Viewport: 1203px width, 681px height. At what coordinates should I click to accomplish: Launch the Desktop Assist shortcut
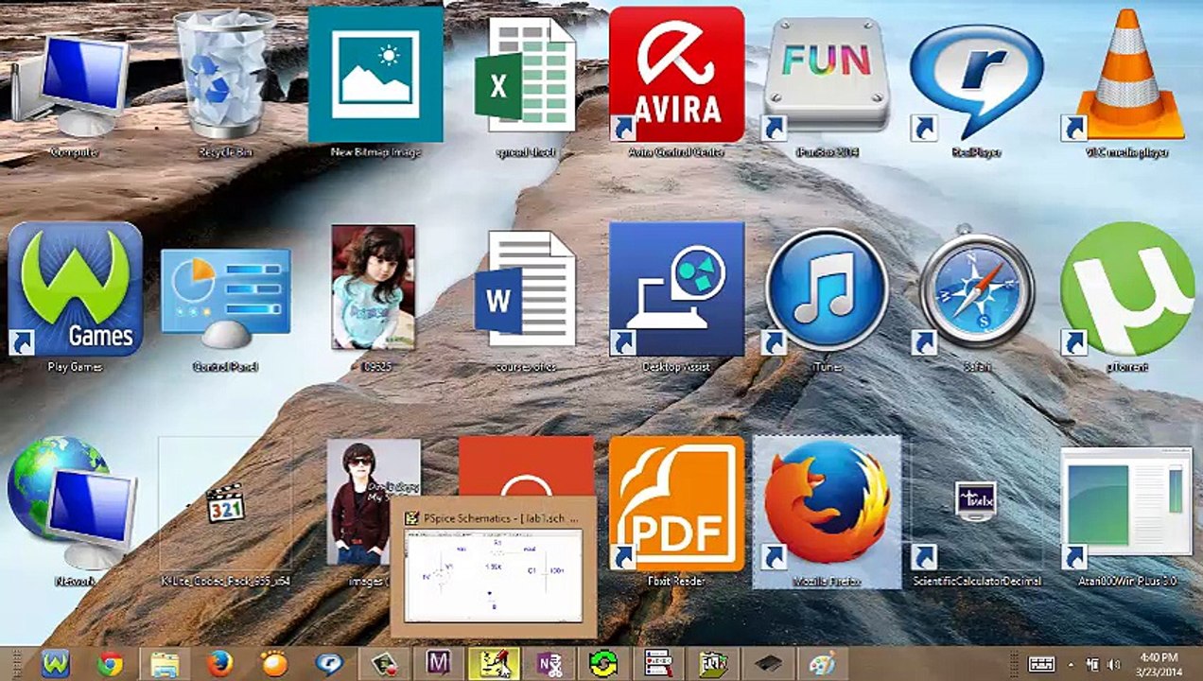pos(676,297)
